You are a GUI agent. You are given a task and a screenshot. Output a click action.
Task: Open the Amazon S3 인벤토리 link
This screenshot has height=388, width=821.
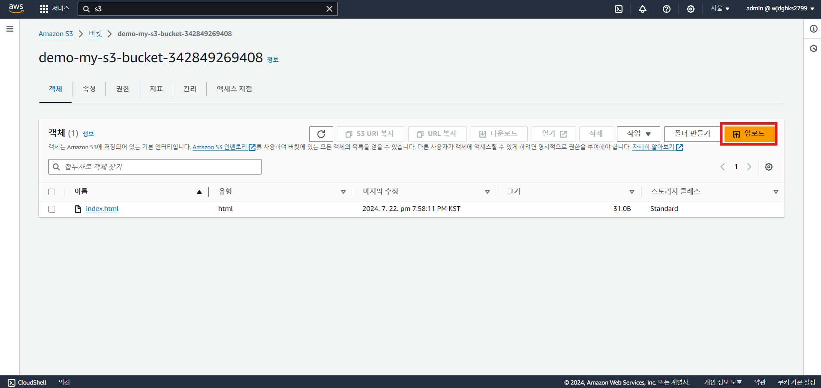[x=224, y=147]
